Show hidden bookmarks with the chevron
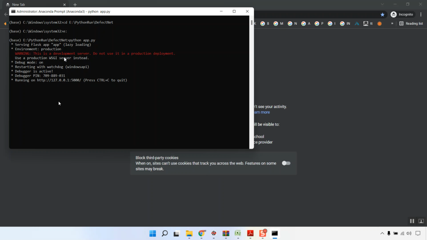The image size is (427, 240). 392,24
